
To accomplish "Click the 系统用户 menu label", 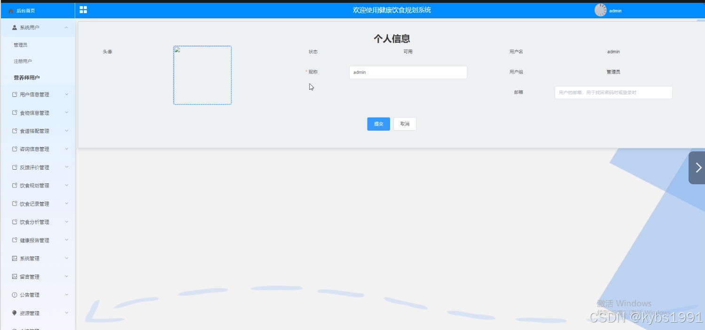I will click(30, 28).
